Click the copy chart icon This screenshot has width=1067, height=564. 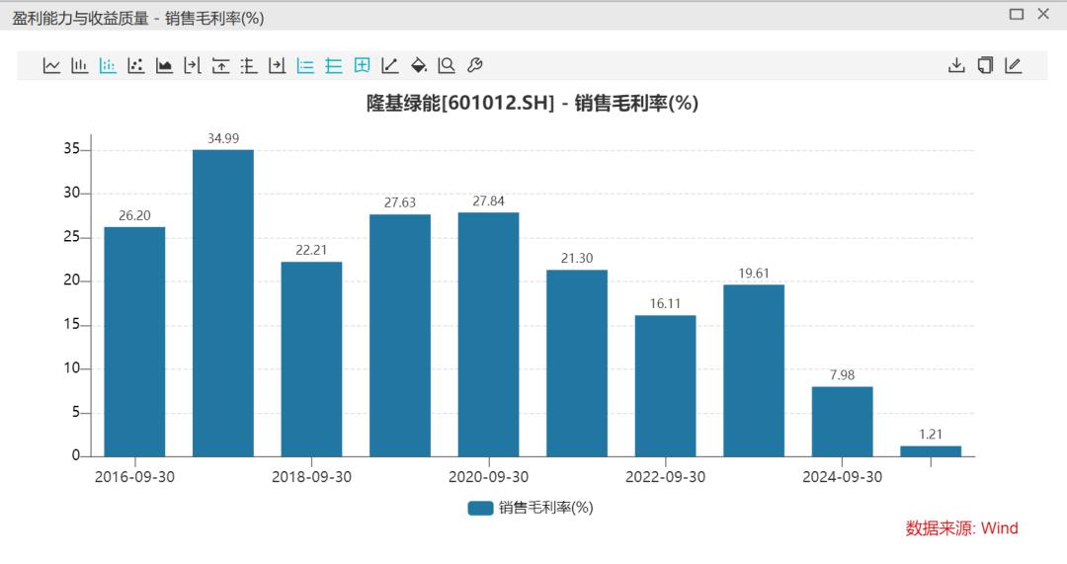[x=985, y=65]
